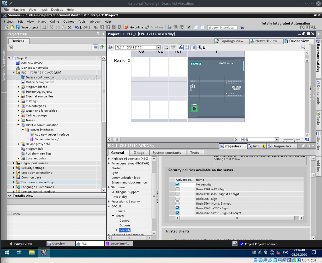Screen dimensions: 322x263
Task: Click the search icon beside the project search box
Action: [242, 27]
